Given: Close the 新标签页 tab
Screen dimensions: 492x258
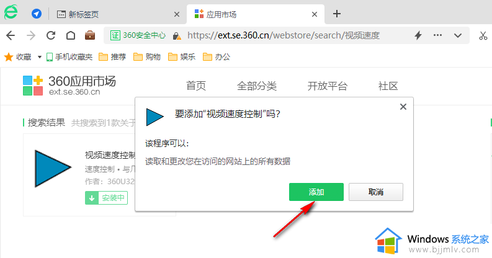Looking at the screenshot, I should [177, 14].
